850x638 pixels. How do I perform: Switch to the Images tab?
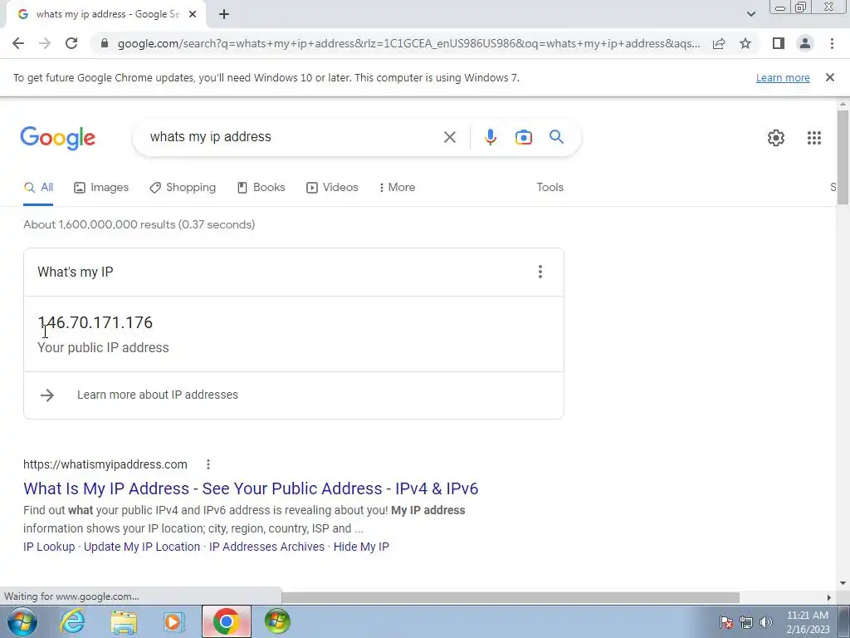click(101, 187)
